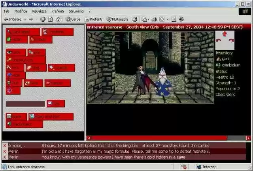Click the key icon unlock/lock button
The height and width of the screenshot is (171, 253).
[26, 60]
